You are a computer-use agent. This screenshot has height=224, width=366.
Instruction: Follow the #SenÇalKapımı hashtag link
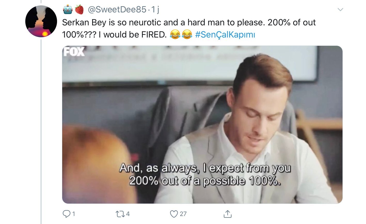[x=225, y=35]
